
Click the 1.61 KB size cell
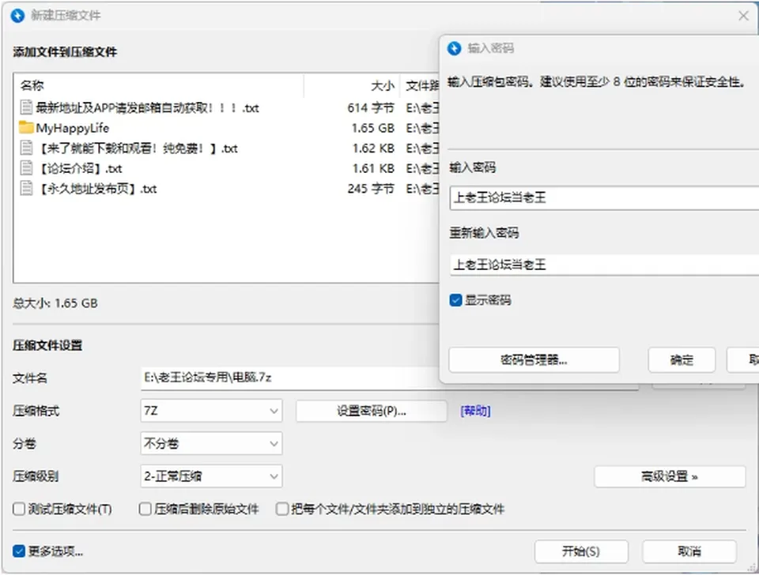point(373,169)
